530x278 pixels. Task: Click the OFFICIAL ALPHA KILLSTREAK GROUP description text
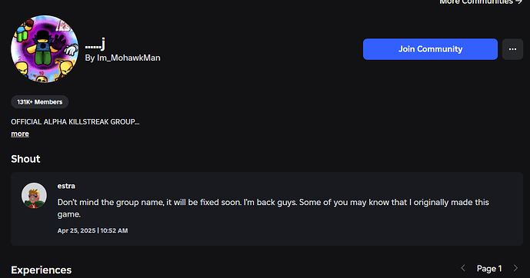pyautogui.click(x=75, y=122)
